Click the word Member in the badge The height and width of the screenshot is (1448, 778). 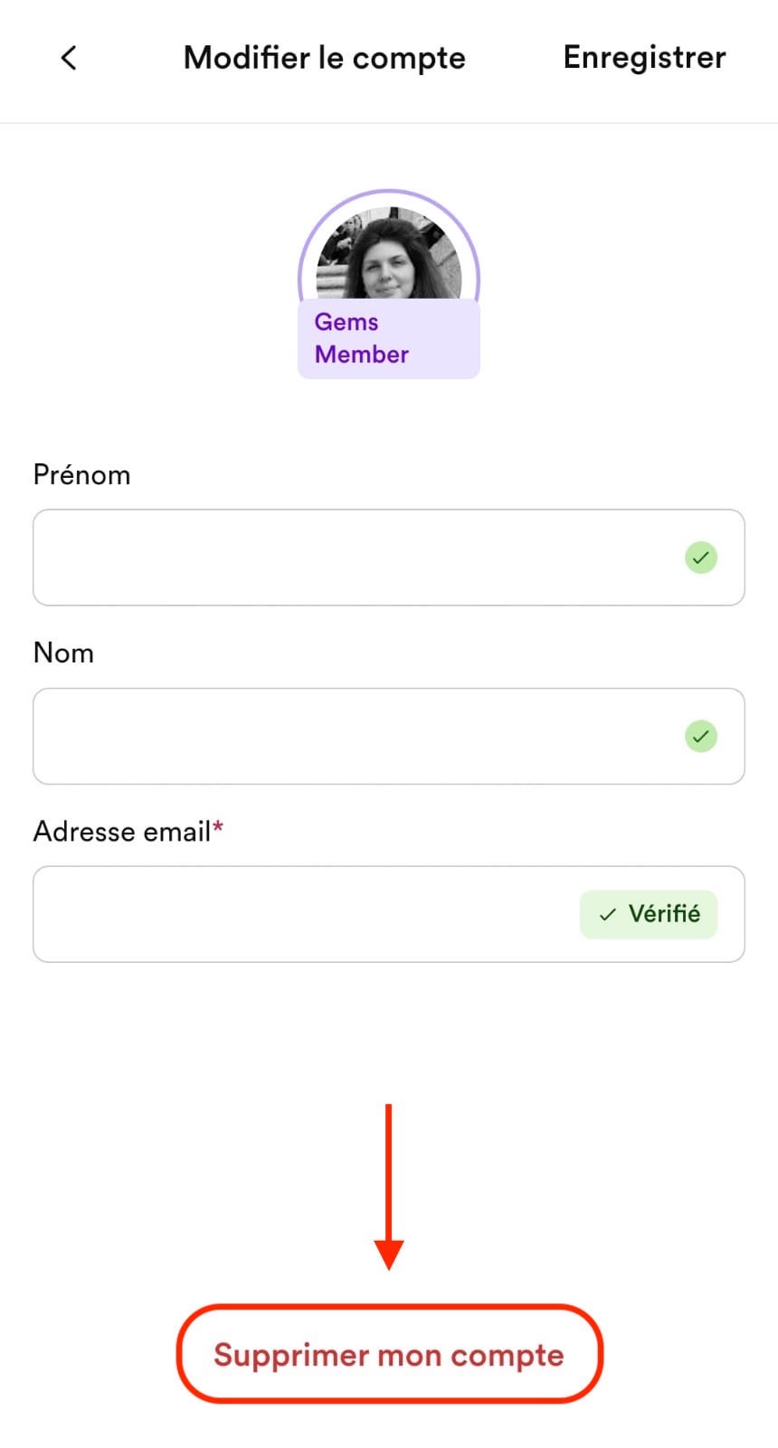362,355
